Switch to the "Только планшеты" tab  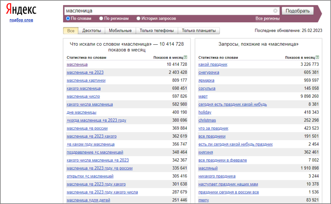pyautogui.click(x=198, y=31)
